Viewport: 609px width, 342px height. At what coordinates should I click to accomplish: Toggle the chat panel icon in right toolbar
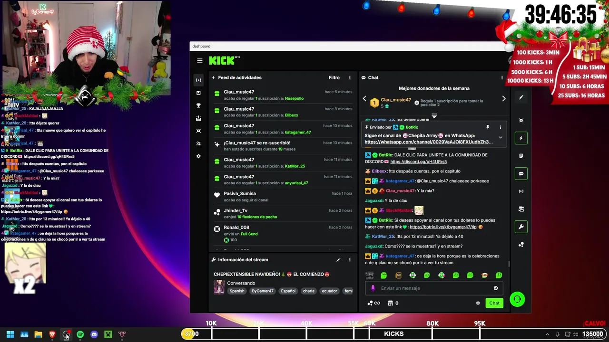pyautogui.click(x=521, y=174)
